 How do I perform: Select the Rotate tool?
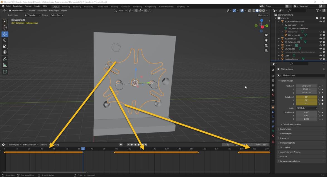(x=5, y=40)
